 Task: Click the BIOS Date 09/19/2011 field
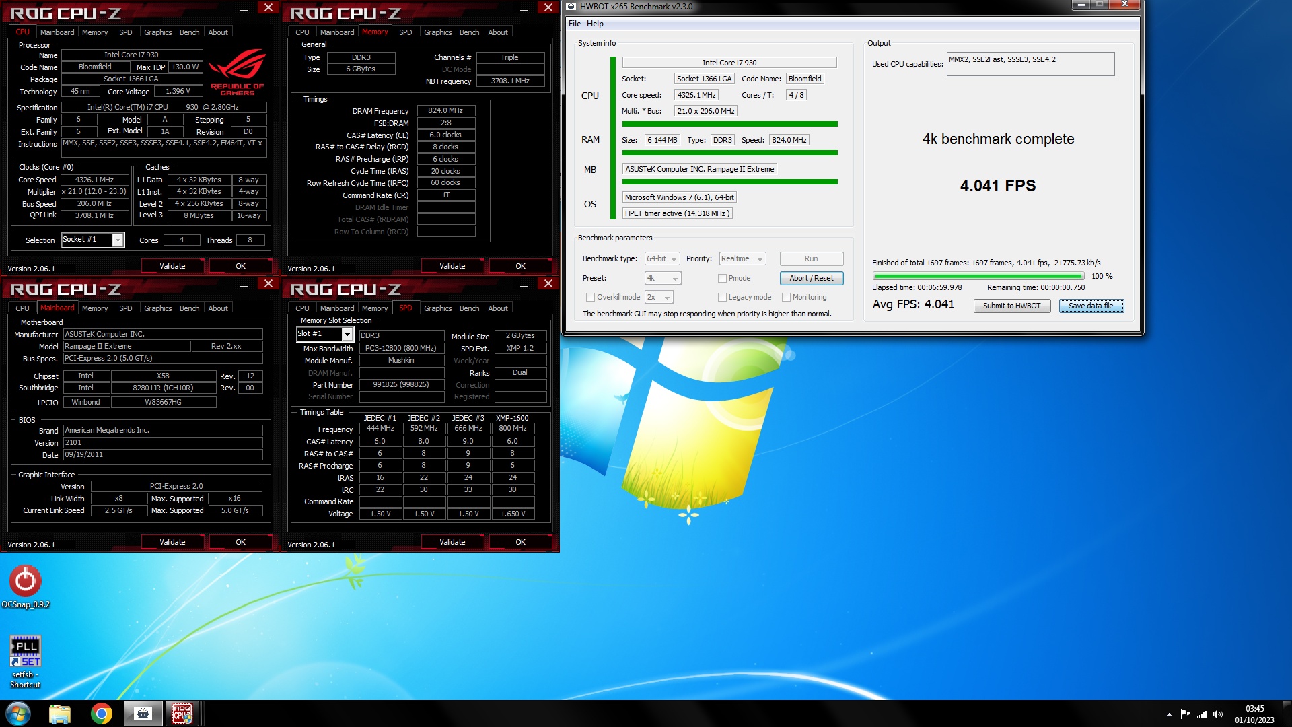(x=163, y=454)
